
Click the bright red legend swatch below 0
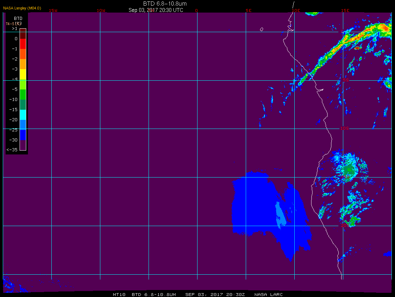[x=23, y=44]
